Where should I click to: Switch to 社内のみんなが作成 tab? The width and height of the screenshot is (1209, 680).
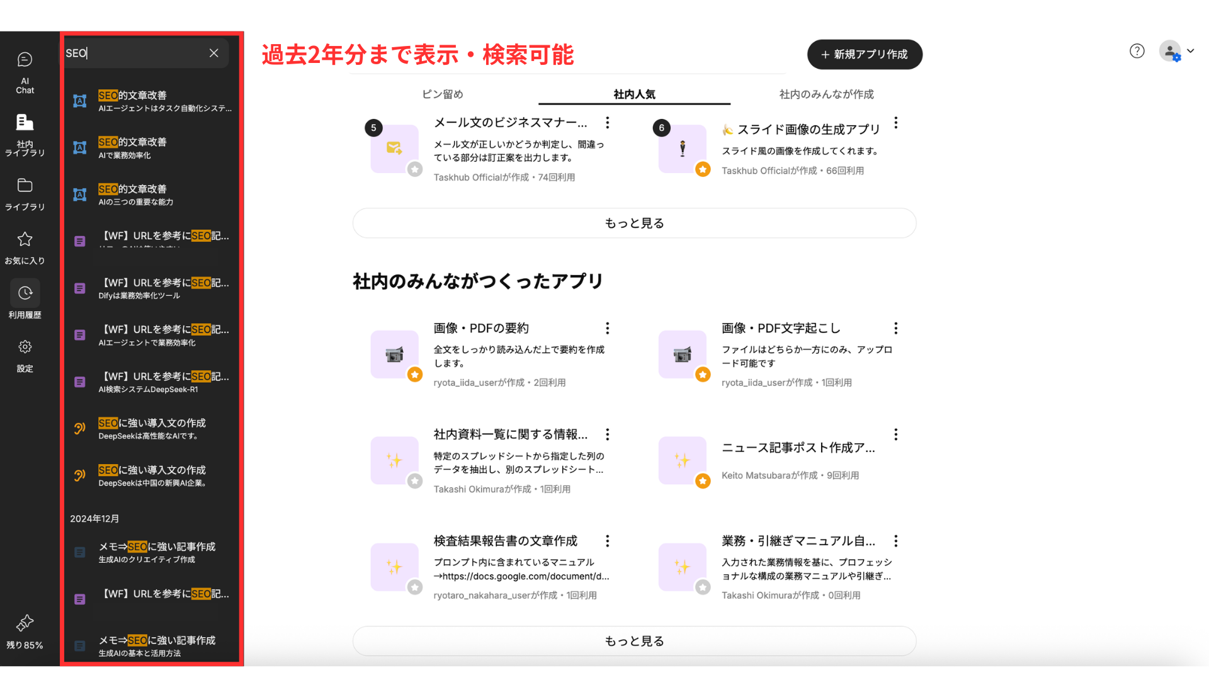coord(826,94)
